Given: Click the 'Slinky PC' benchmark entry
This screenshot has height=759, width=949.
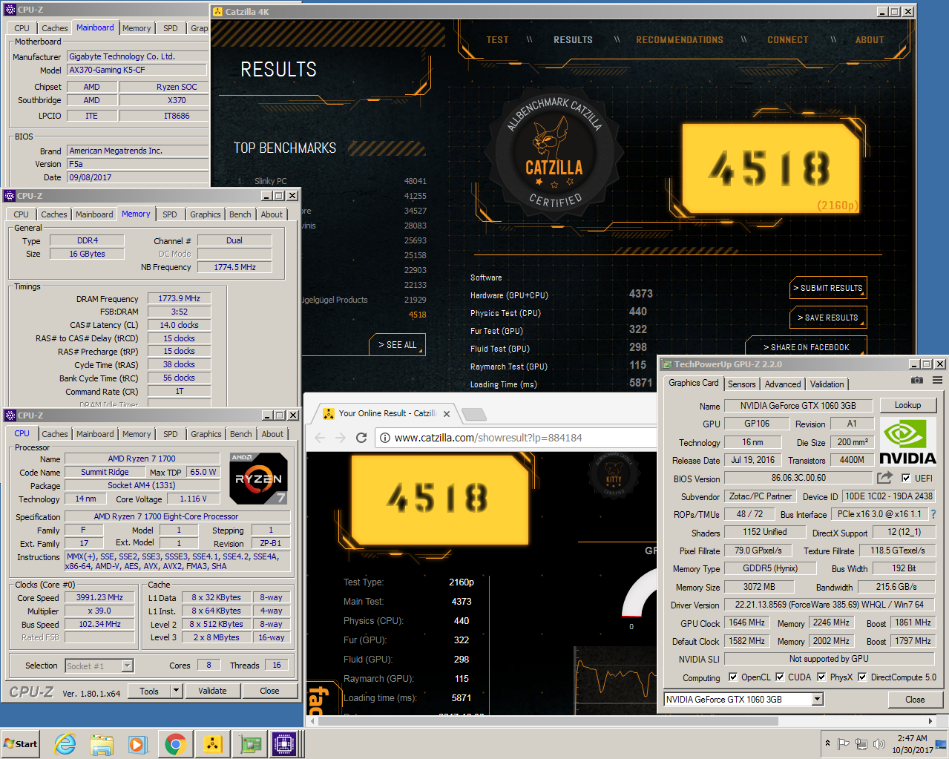Looking at the screenshot, I should [270, 181].
